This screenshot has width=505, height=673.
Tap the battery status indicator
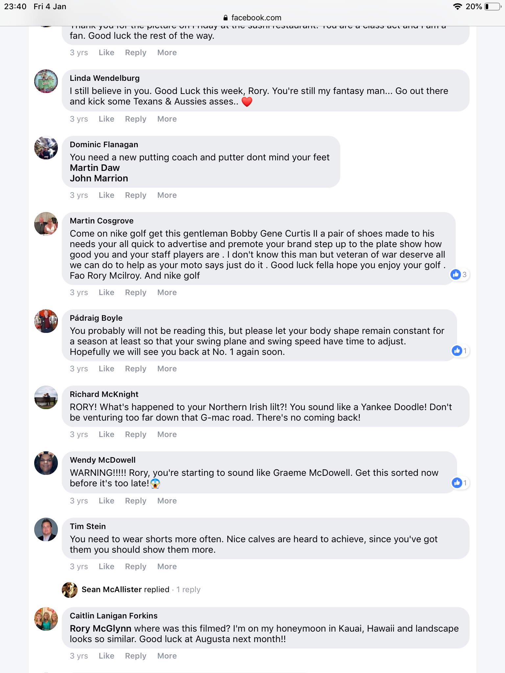tap(492, 7)
